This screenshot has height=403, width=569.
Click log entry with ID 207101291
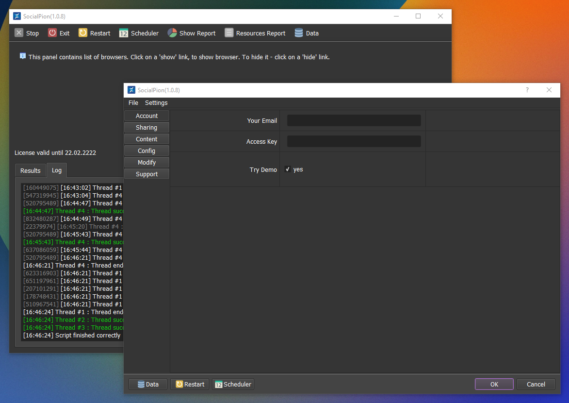pyautogui.click(x=73, y=289)
